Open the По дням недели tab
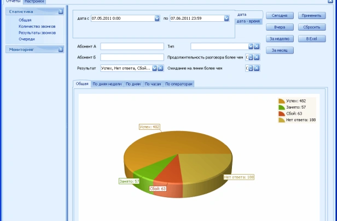Viewport: 337px width, 221px height. (x=107, y=84)
